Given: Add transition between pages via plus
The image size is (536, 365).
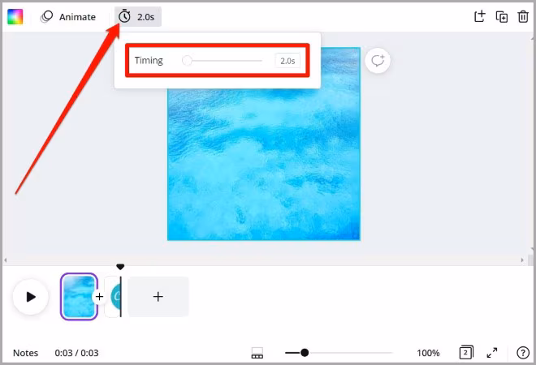Looking at the screenshot, I should [99, 297].
